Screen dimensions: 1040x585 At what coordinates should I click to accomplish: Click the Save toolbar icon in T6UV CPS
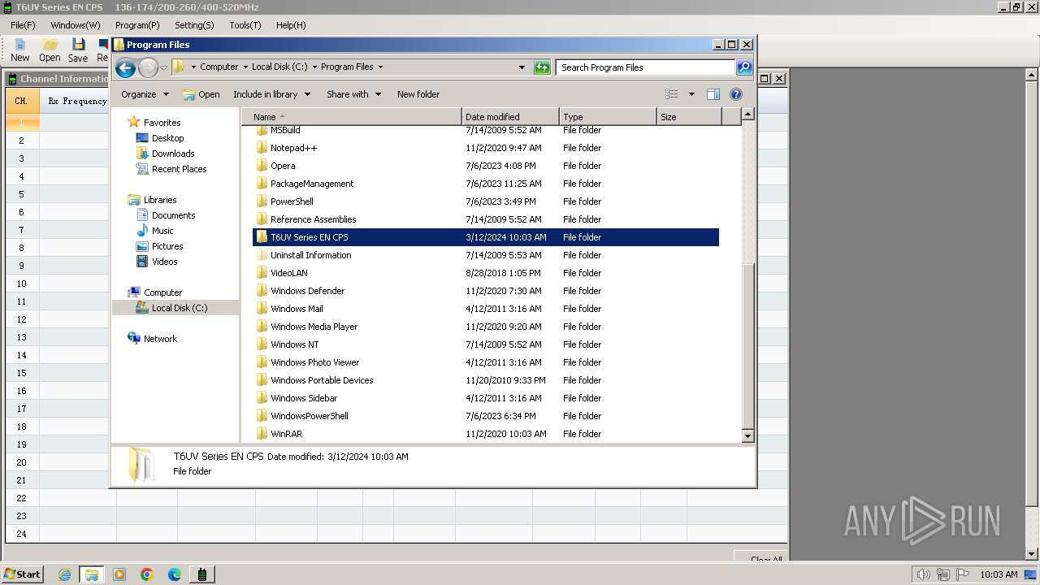(x=78, y=50)
